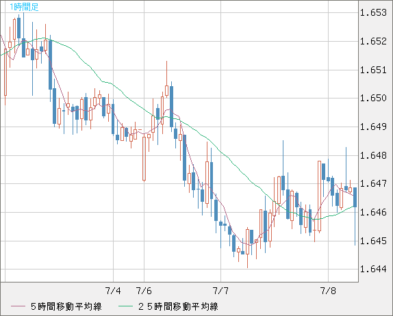Image resolution: width=393 pixels, height=316 pixels.
Task: Click the 7/4 date axis label
Action: pos(113,291)
